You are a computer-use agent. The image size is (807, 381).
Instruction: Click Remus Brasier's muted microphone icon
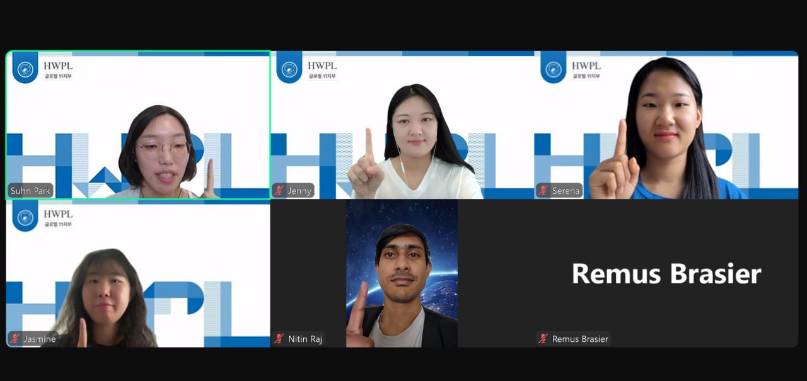click(x=543, y=339)
